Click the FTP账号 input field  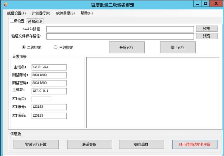[49, 107]
